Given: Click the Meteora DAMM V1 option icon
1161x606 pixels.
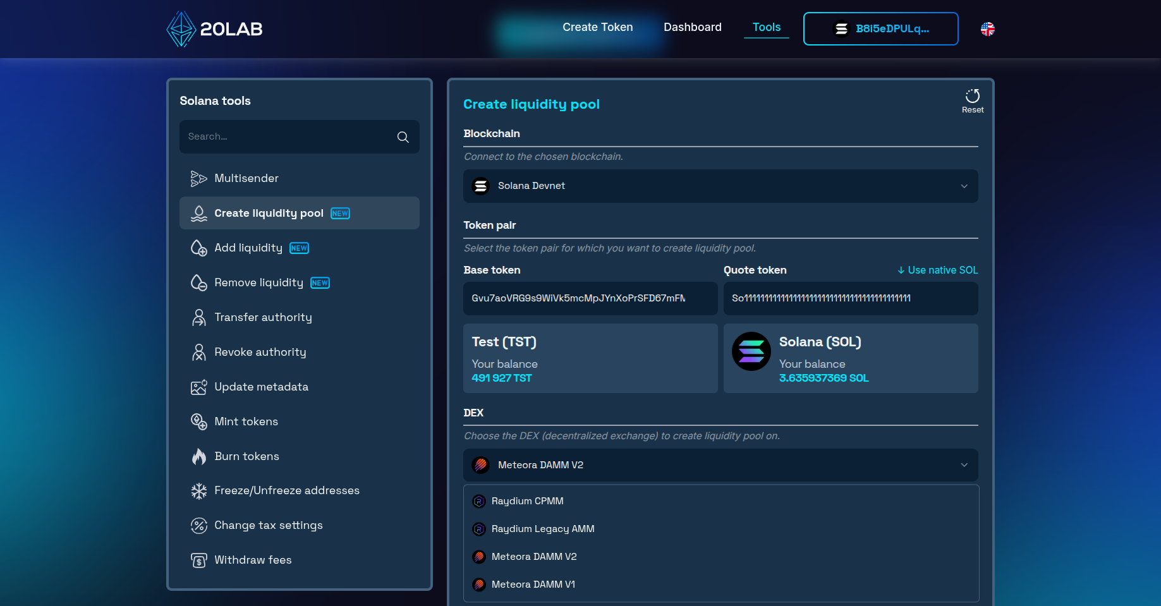Looking at the screenshot, I should click(479, 585).
